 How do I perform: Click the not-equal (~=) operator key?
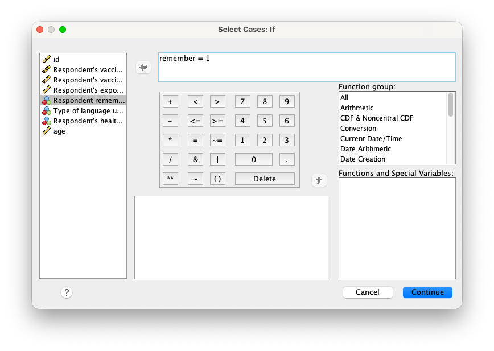217,140
